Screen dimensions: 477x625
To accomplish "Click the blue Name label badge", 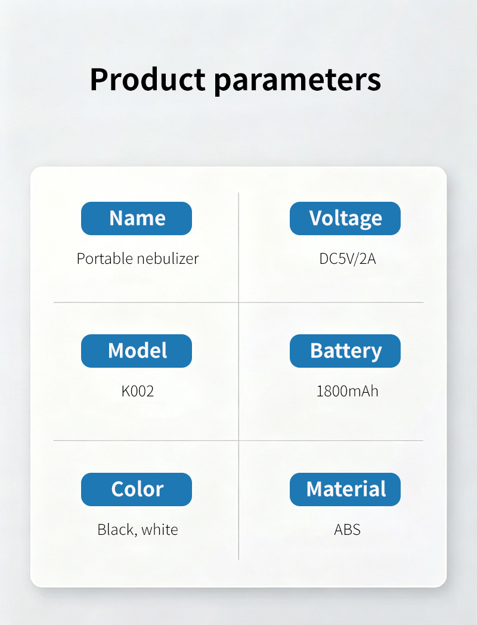I will 136,218.
